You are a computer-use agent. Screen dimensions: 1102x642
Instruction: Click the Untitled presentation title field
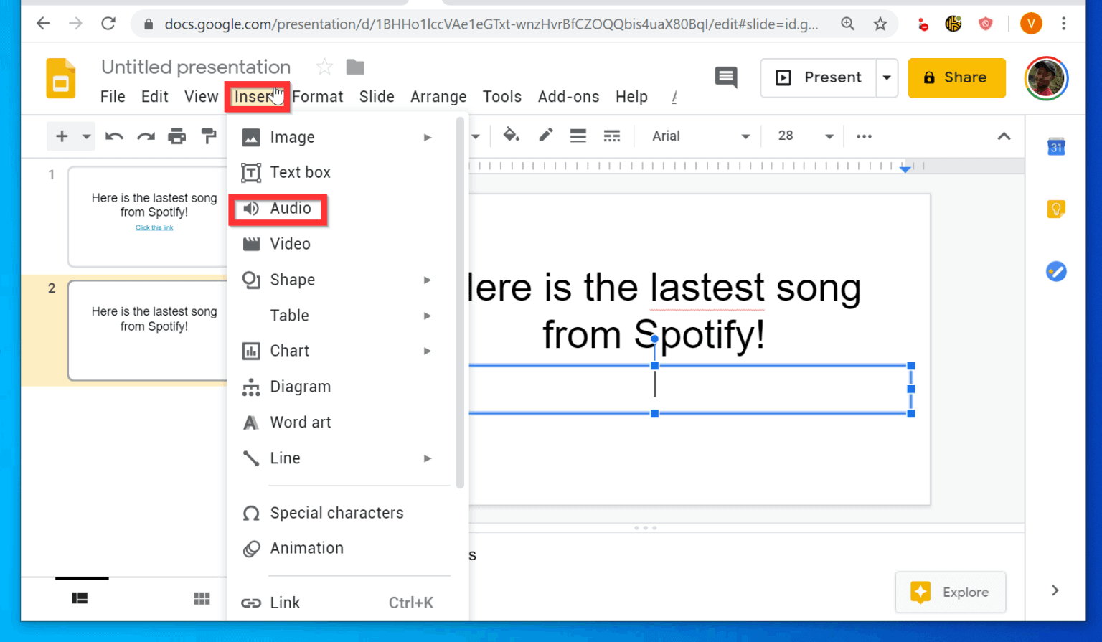pyautogui.click(x=196, y=67)
